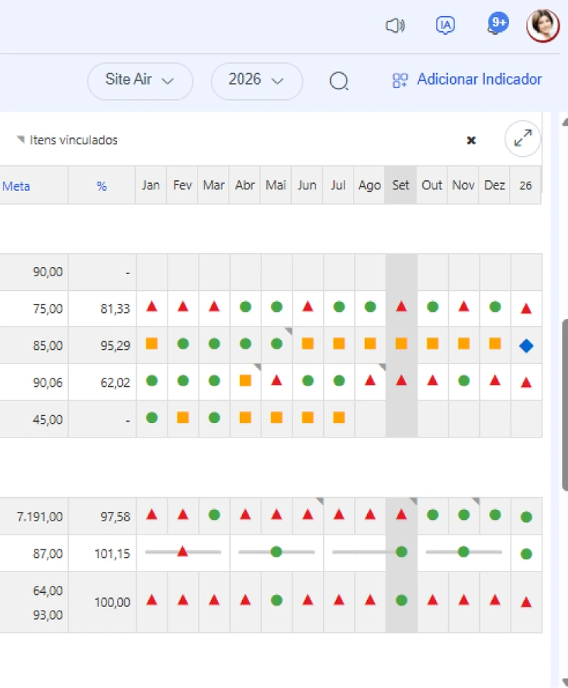Select the Jan column header
Image resolution: width=568 pixels, height=688 pixels.
(151, 185)
